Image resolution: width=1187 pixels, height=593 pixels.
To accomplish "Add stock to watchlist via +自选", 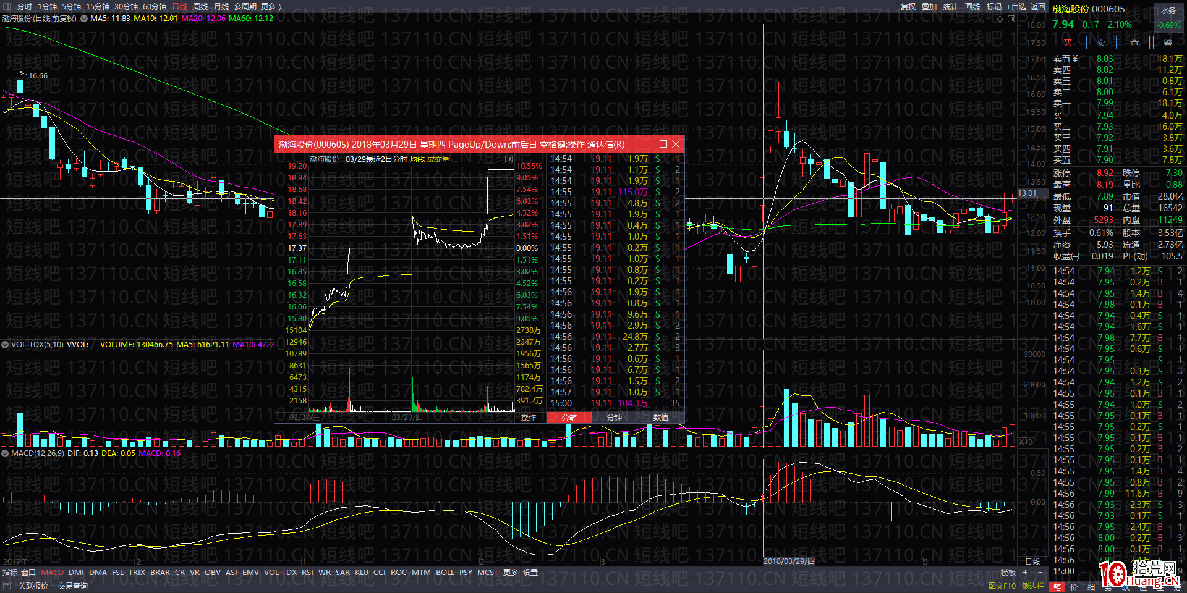I will [x=1016, y=6].
